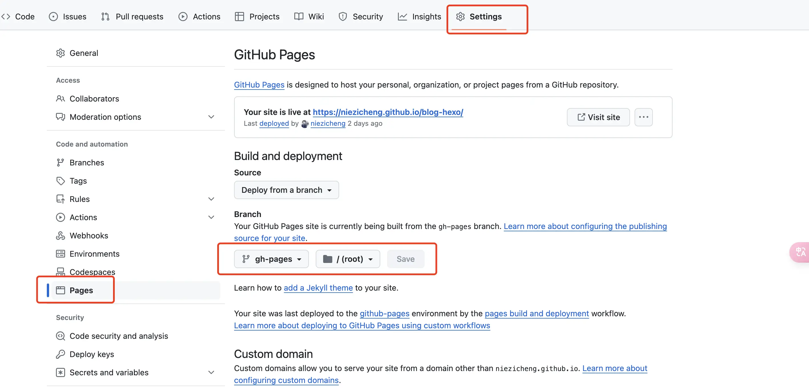This screenshot has height=389, width=809.
Task: Click the Secrets and variables asterisk icon
Action: pos(60,372)
